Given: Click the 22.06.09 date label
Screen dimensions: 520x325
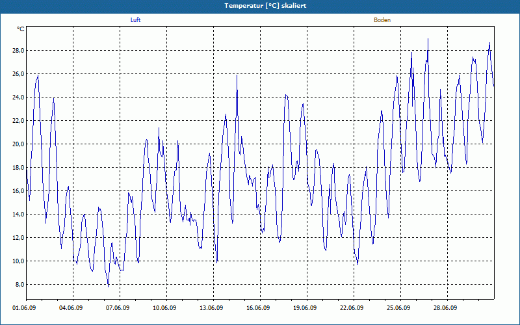Looking at the screenshot, I should [x=352, y=308].
